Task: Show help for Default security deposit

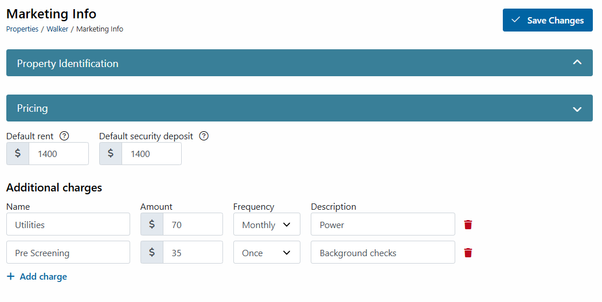Action: click(x=204, y=136)
